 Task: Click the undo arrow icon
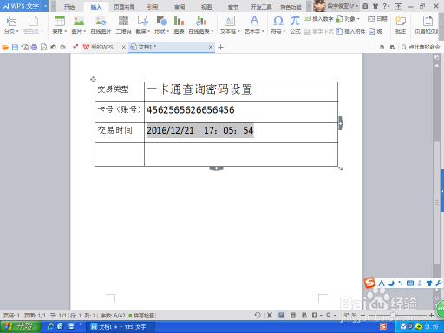[53, 47]
